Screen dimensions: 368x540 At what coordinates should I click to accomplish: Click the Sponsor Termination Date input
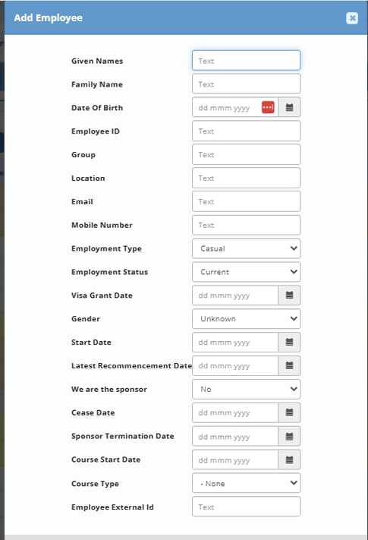click(x=235, y=436)
